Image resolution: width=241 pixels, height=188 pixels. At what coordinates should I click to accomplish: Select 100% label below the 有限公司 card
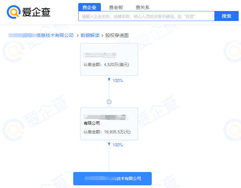[118, 145]
